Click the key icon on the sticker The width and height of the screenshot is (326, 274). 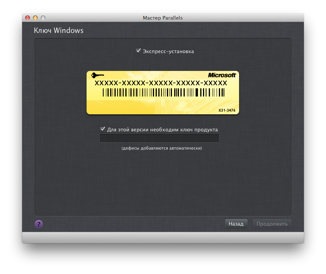[x=97, y=75]
